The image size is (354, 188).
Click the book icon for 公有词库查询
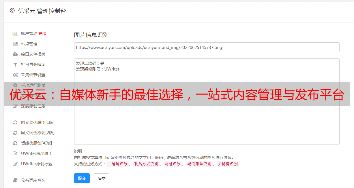(15, 180)
